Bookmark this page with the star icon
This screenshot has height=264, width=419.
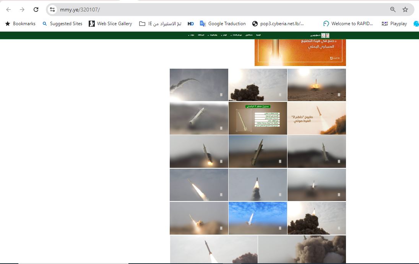coord(405,10)
